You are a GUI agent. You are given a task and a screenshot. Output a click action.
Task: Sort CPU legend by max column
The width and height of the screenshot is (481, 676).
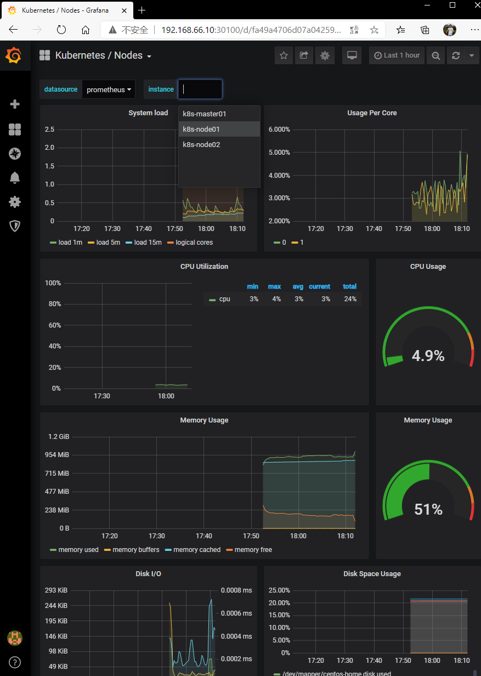(x=274, y=286)
